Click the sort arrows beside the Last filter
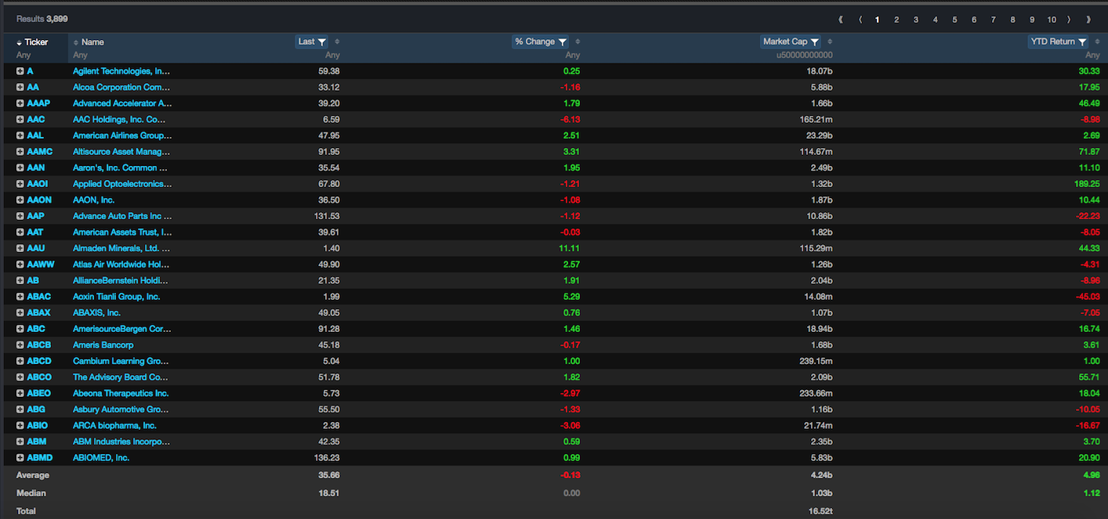This screenshot has width=1108, height=519. [x=337, y=42]
